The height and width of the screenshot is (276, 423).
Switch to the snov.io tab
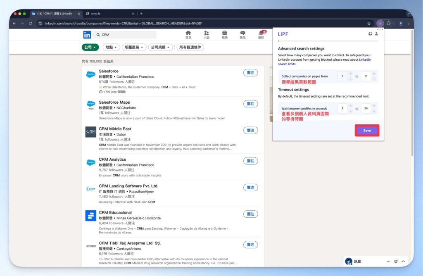point(110,14)
